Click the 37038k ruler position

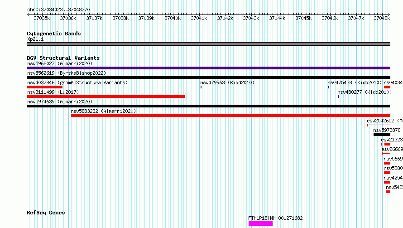pos(120,18)
